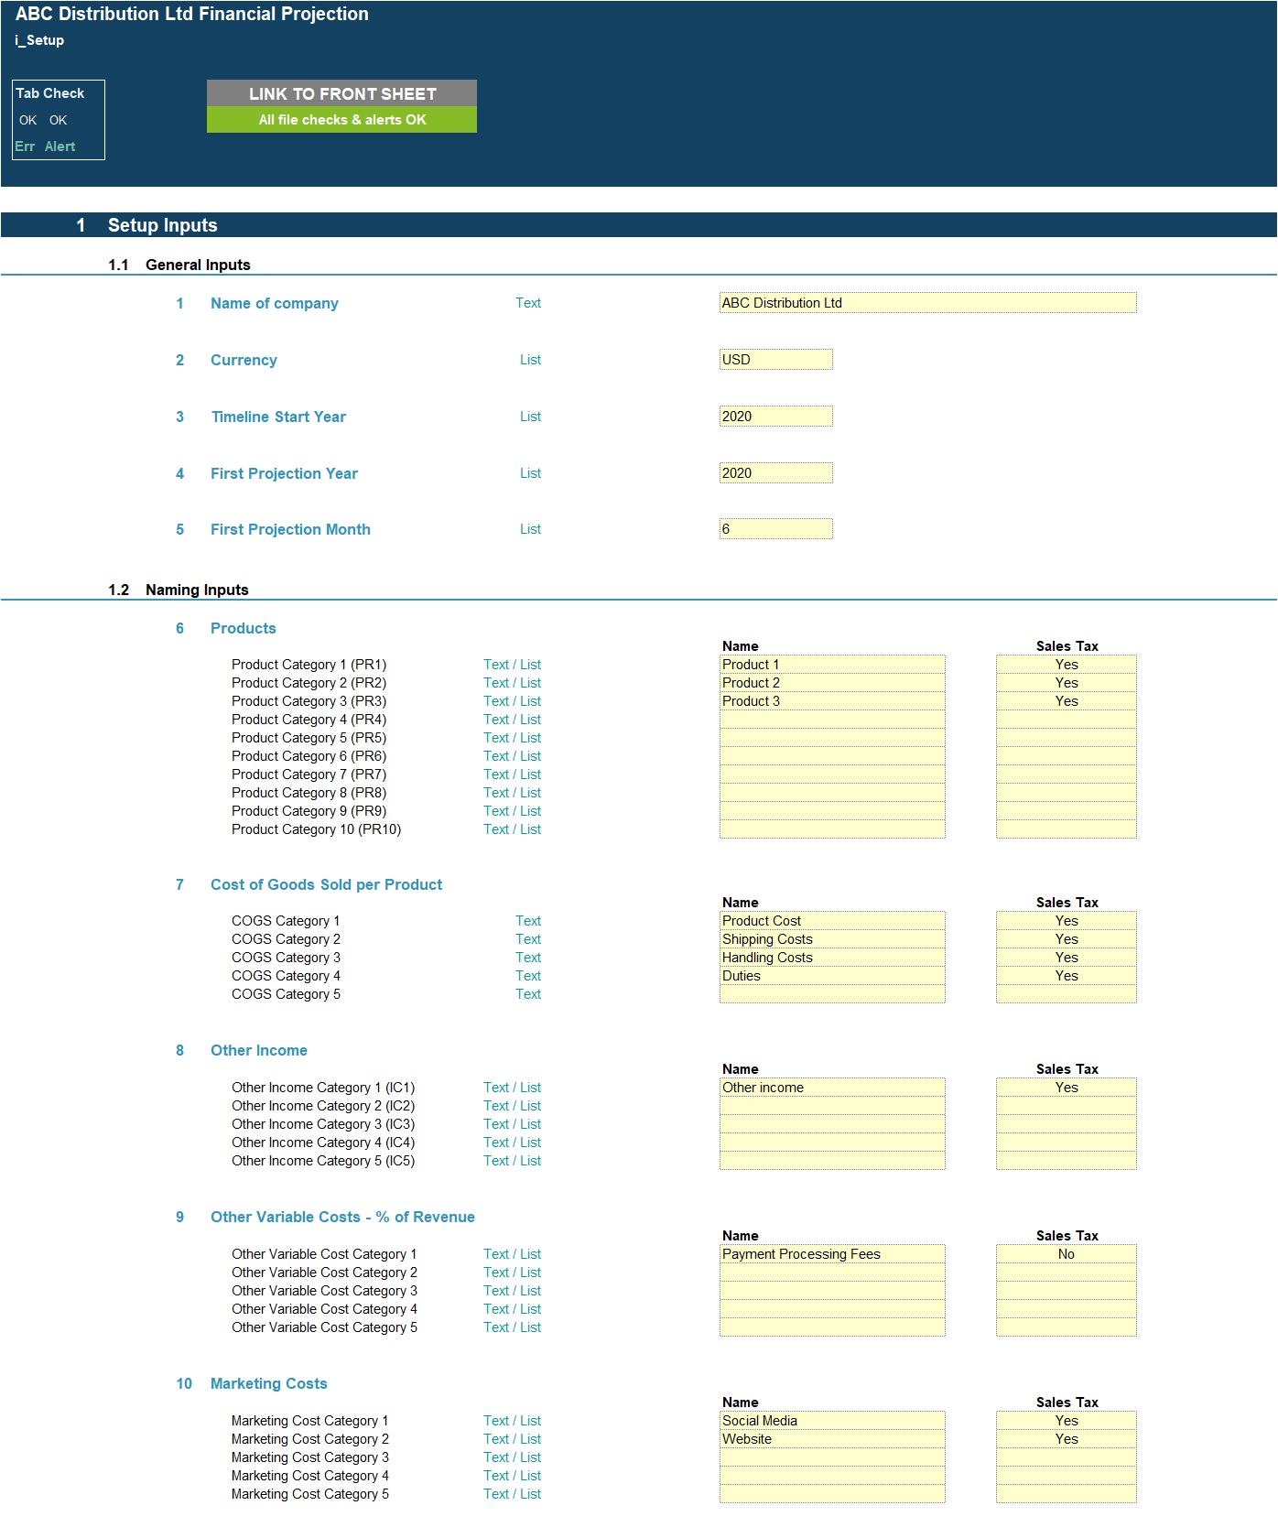Image resolution: width=1278 pixels, height=1538 pixels.
Task: Select the Social Media name cell
Action: pos(832,1421)
